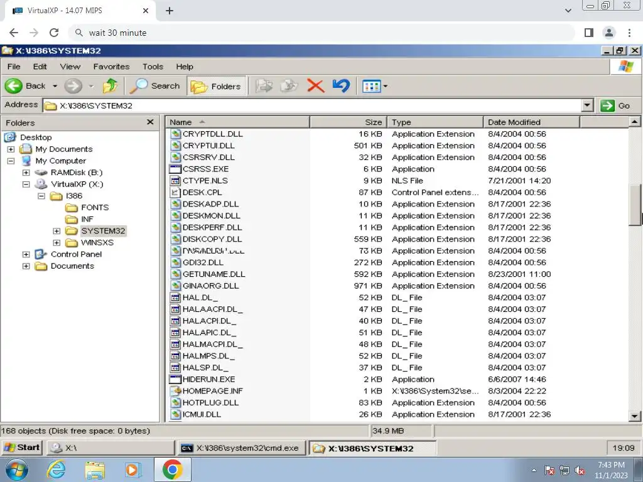Image resolution: width=643 pixels, height=482 pixels.
Task: Toggle the Folders pane button
Action: pyautogui.click(x=217, y=86)
